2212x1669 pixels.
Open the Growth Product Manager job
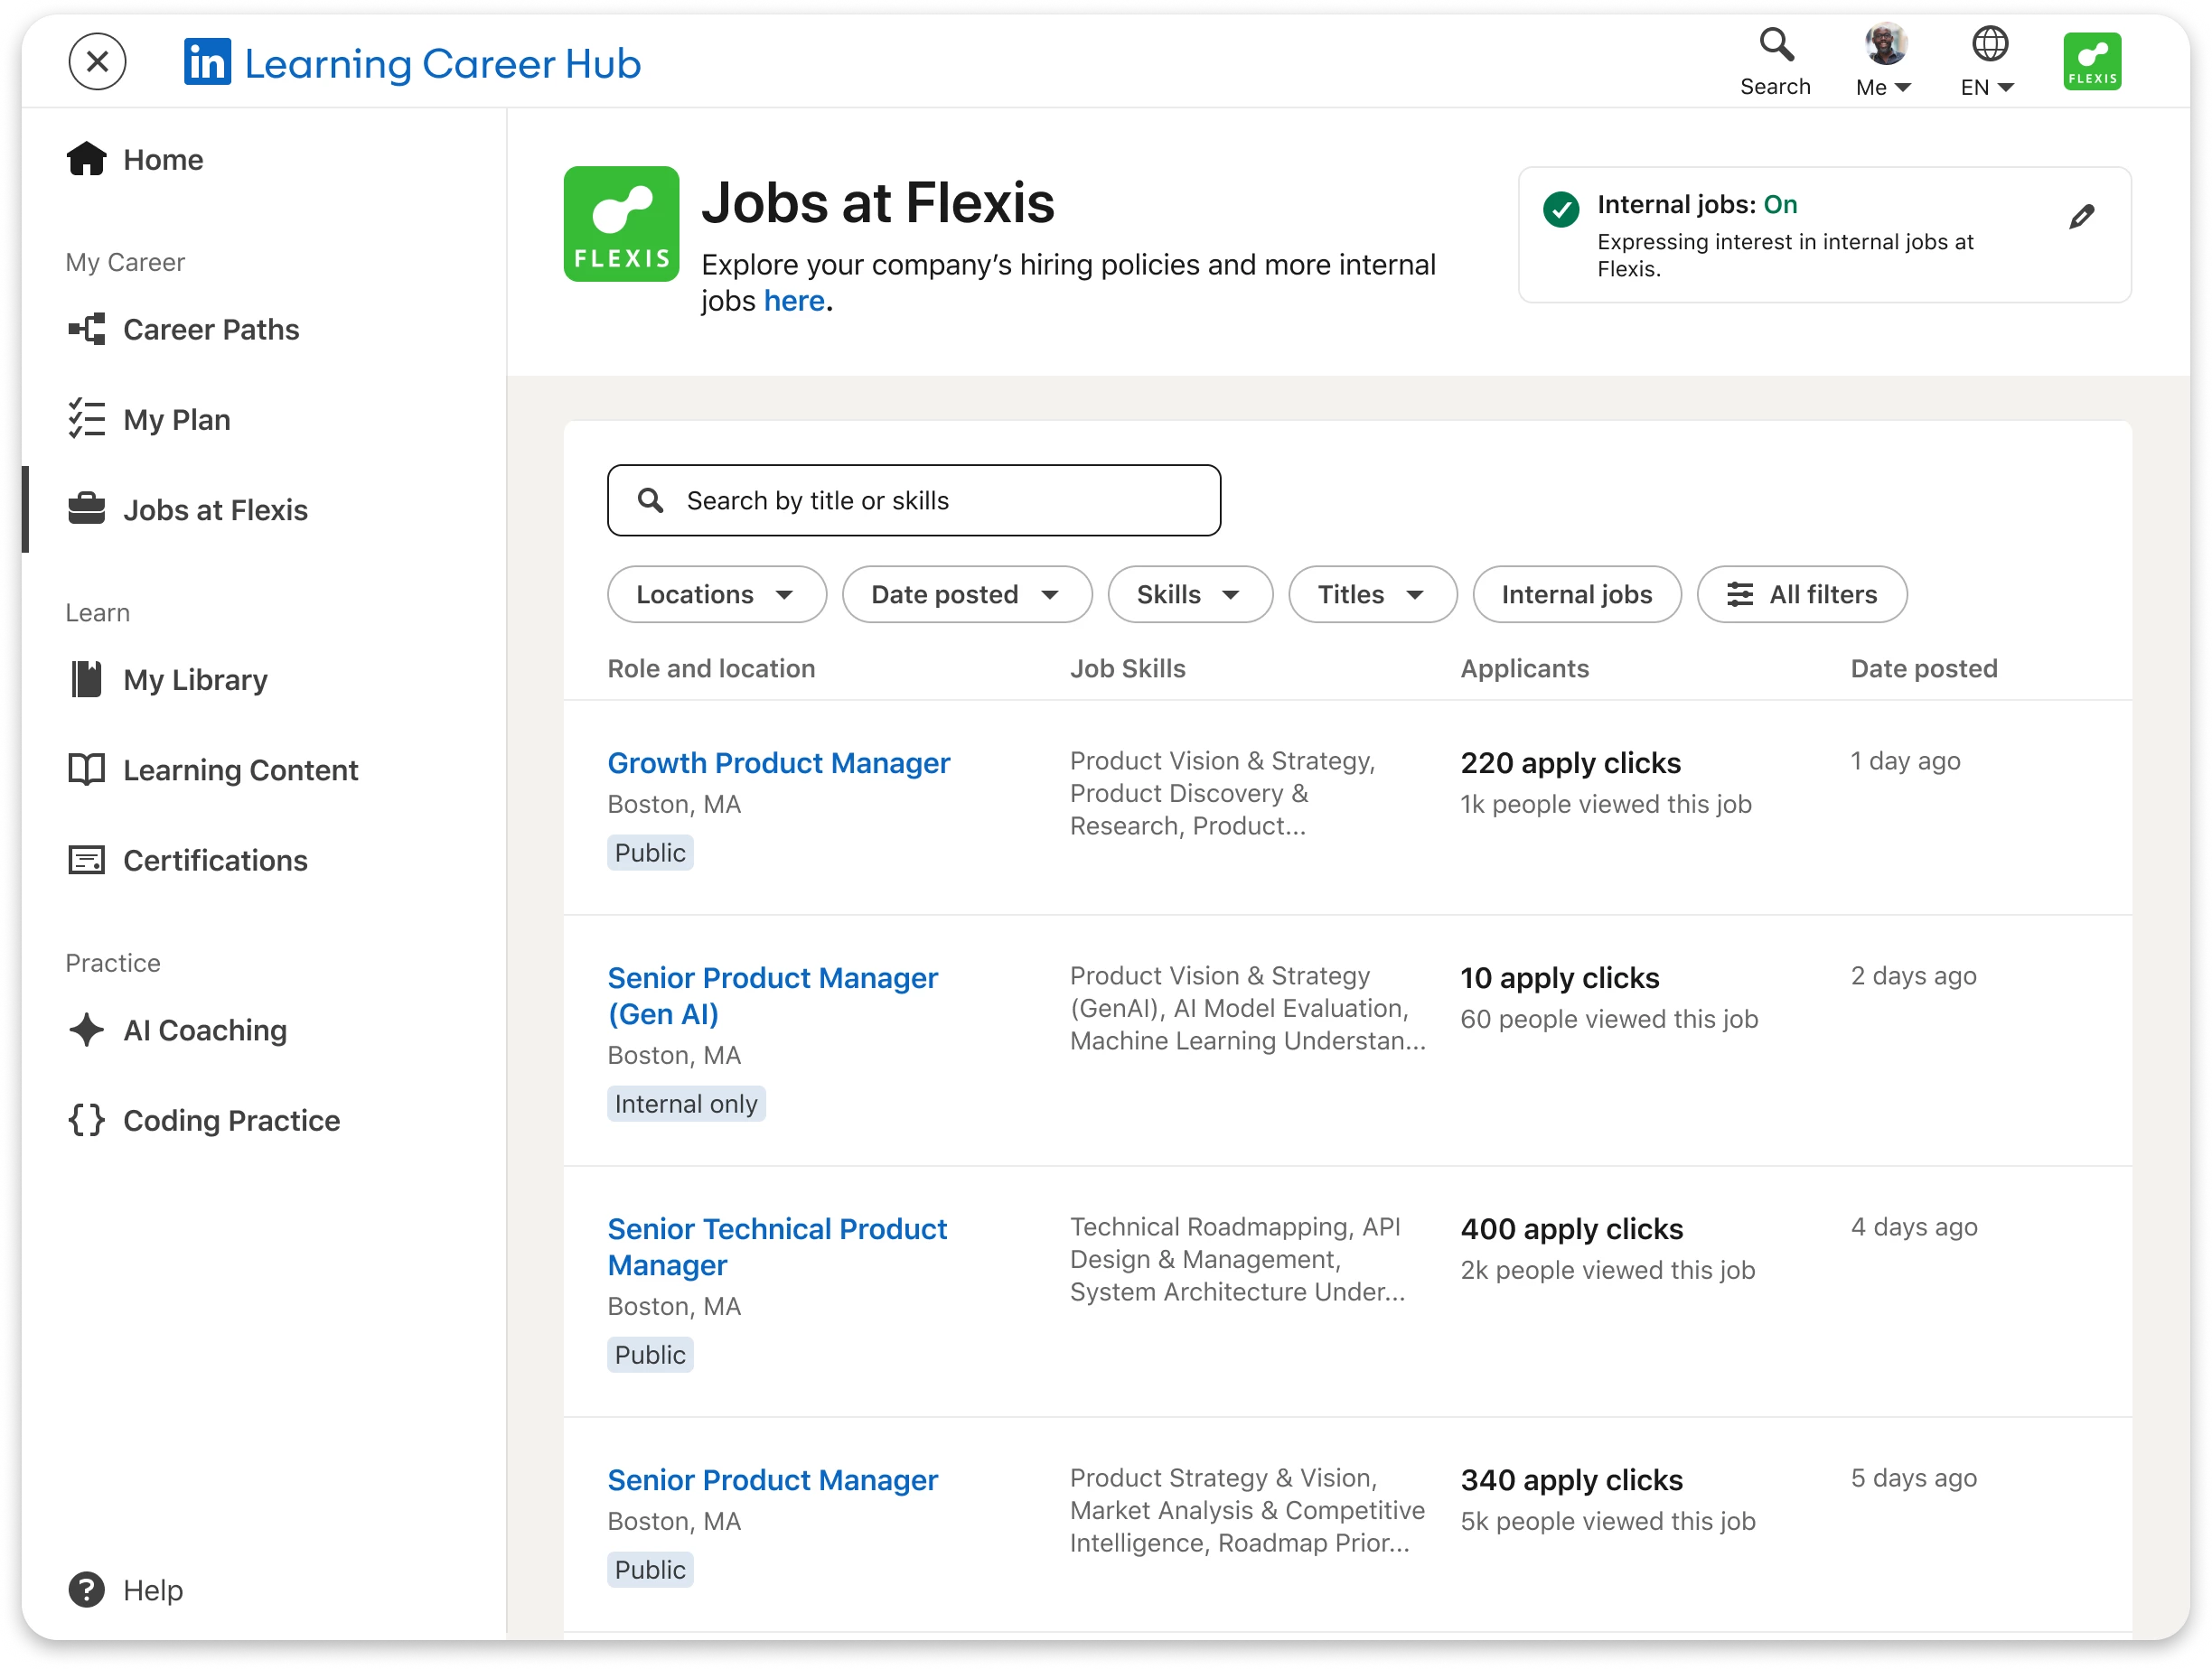click(x=778, y=762)
